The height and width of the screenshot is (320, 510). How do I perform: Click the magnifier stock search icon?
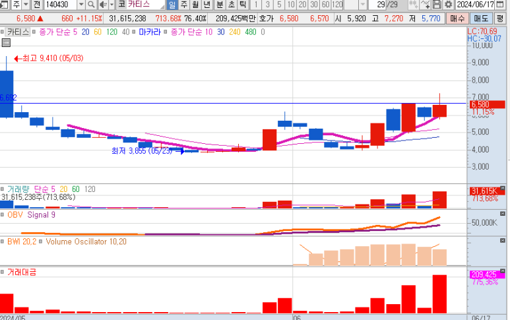click(x=92, y=5)
